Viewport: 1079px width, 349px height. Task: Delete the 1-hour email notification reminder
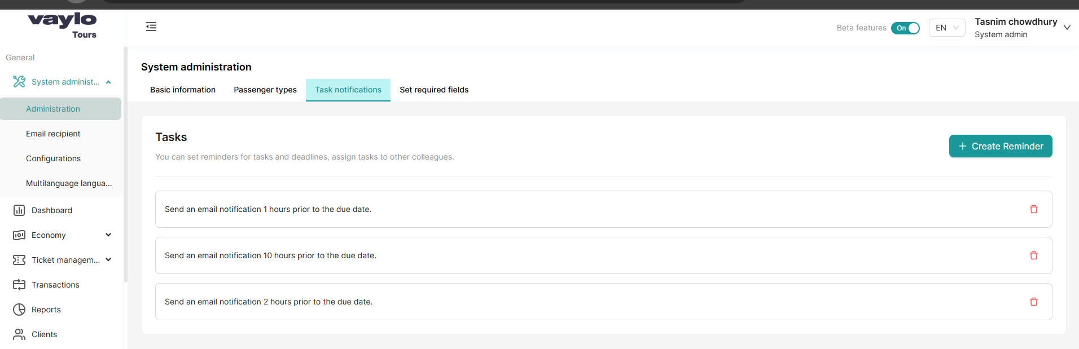click(1034, 209)
